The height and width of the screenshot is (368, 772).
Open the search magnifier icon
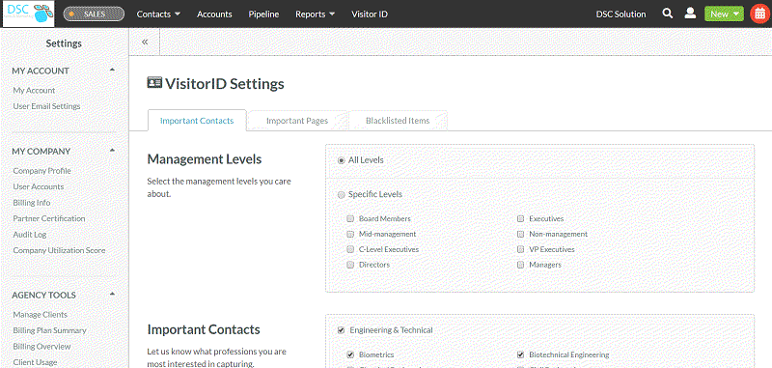pyautogui.click(x=667, y=14)
